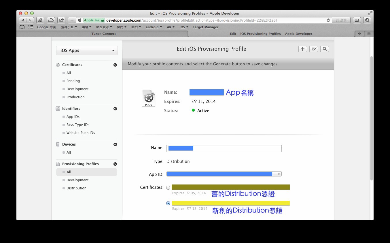390x243 pixels.
Task: Open All under Certificates
Action: pos(69,73)
